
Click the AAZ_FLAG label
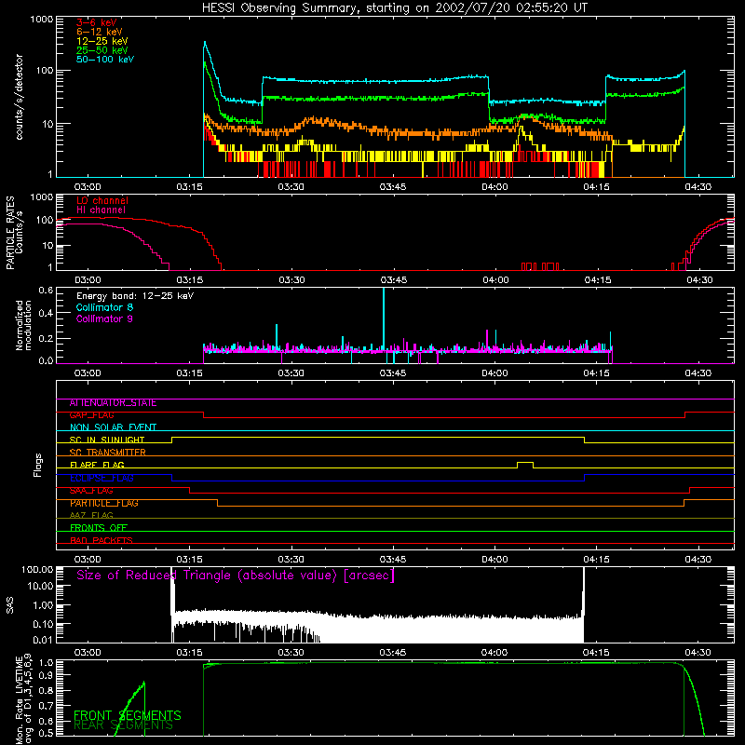click(x=91, y=515)
